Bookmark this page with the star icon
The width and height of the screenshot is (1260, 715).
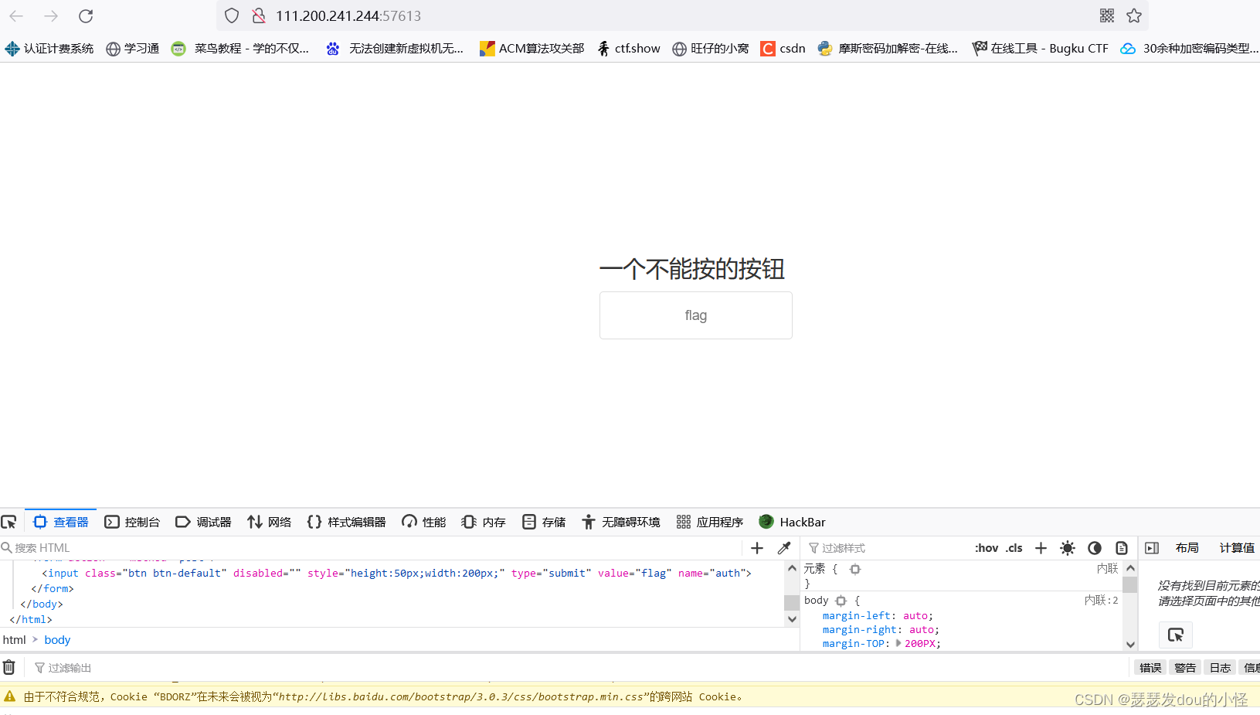(1134, 15)
